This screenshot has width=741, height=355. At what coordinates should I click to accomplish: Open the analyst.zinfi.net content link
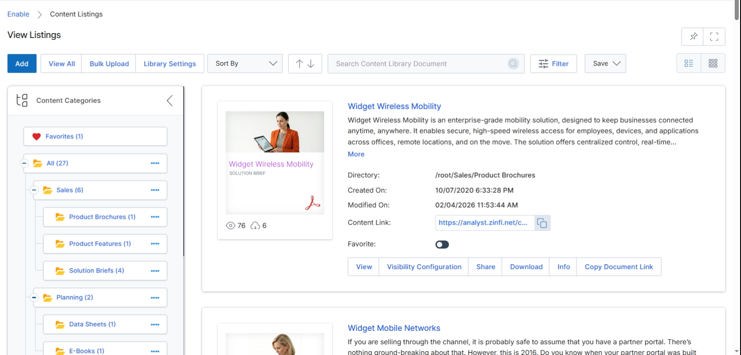click(483, 222)
